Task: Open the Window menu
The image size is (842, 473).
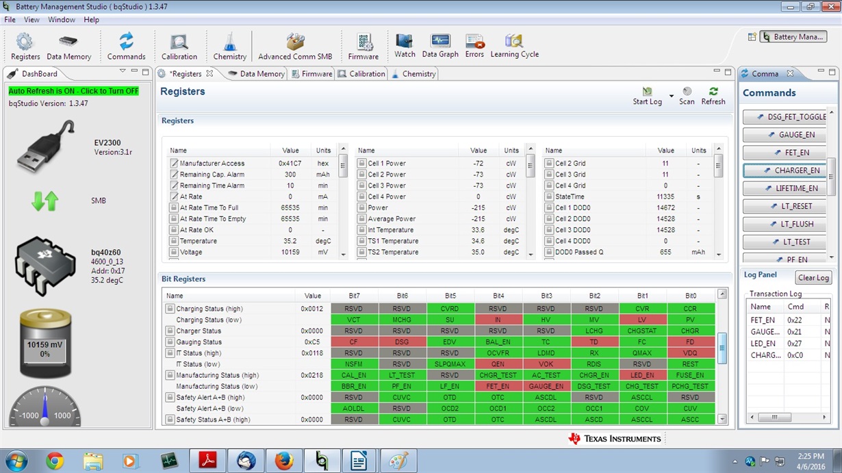Action: tap(62, 20)
